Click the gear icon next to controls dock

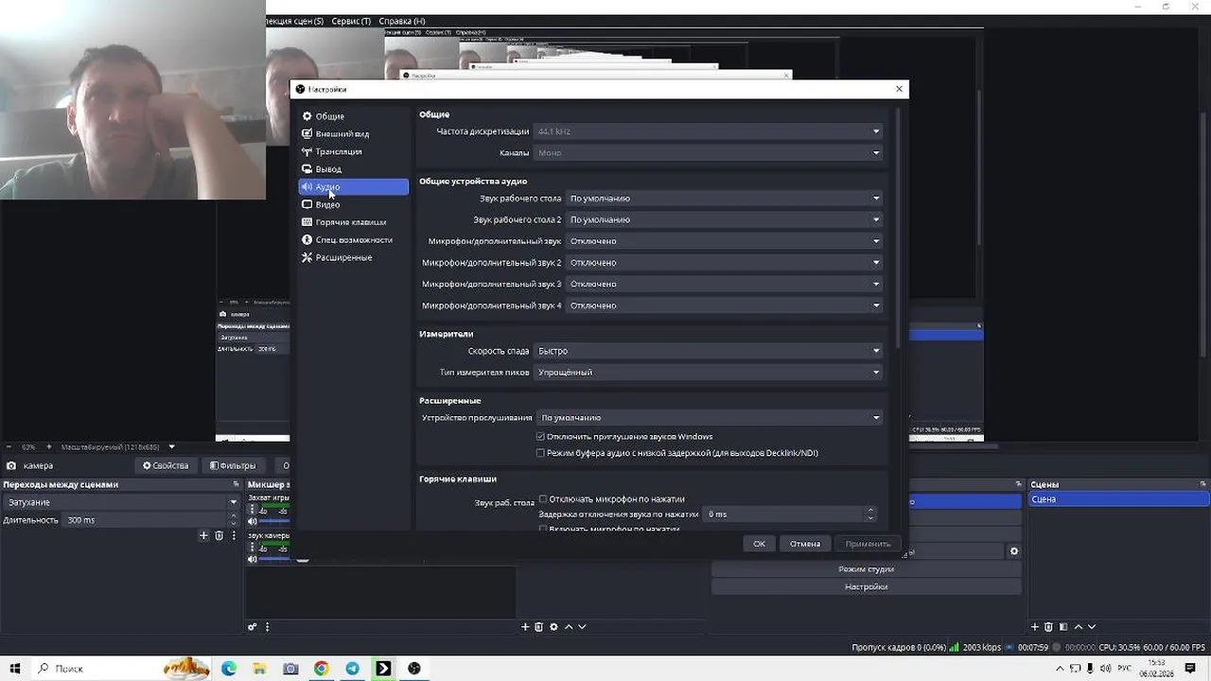click(x=1014, y=551)
